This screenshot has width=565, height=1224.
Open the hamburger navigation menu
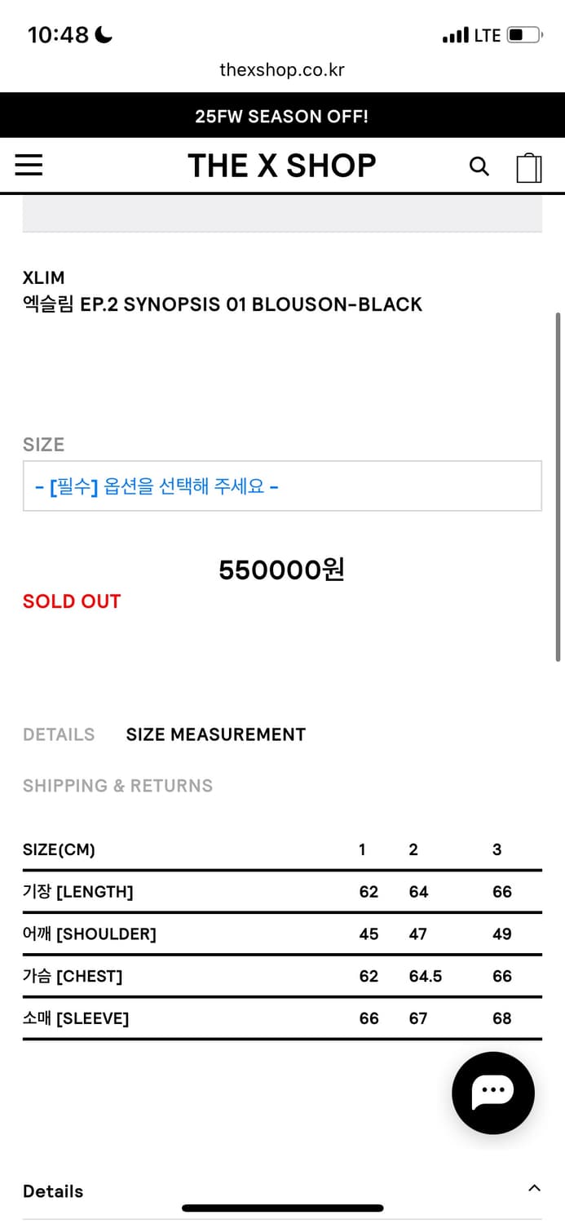[29, 166]
